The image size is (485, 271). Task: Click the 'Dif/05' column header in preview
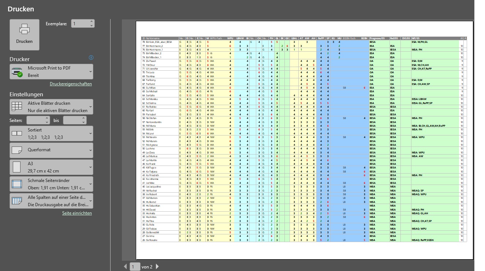click(406, 38)
